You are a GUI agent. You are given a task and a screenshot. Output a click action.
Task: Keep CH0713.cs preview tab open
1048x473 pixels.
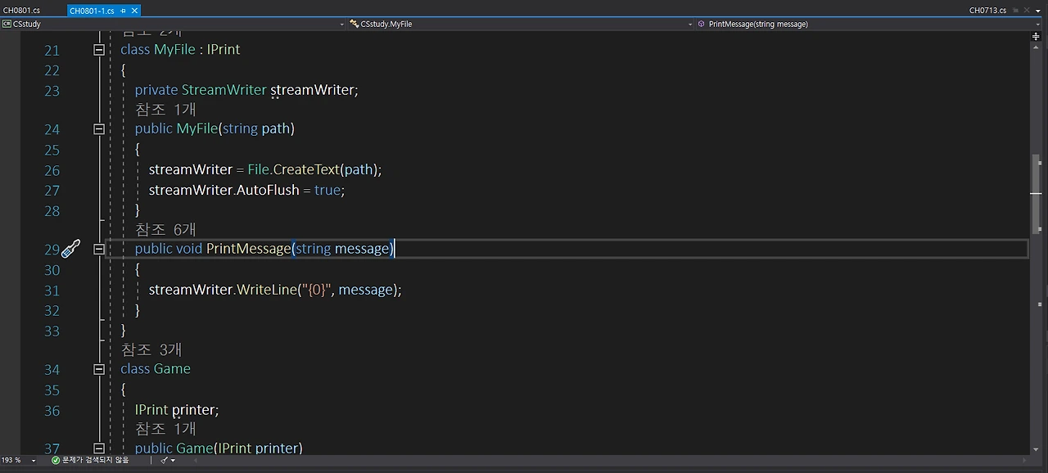tap(1015, 11)
